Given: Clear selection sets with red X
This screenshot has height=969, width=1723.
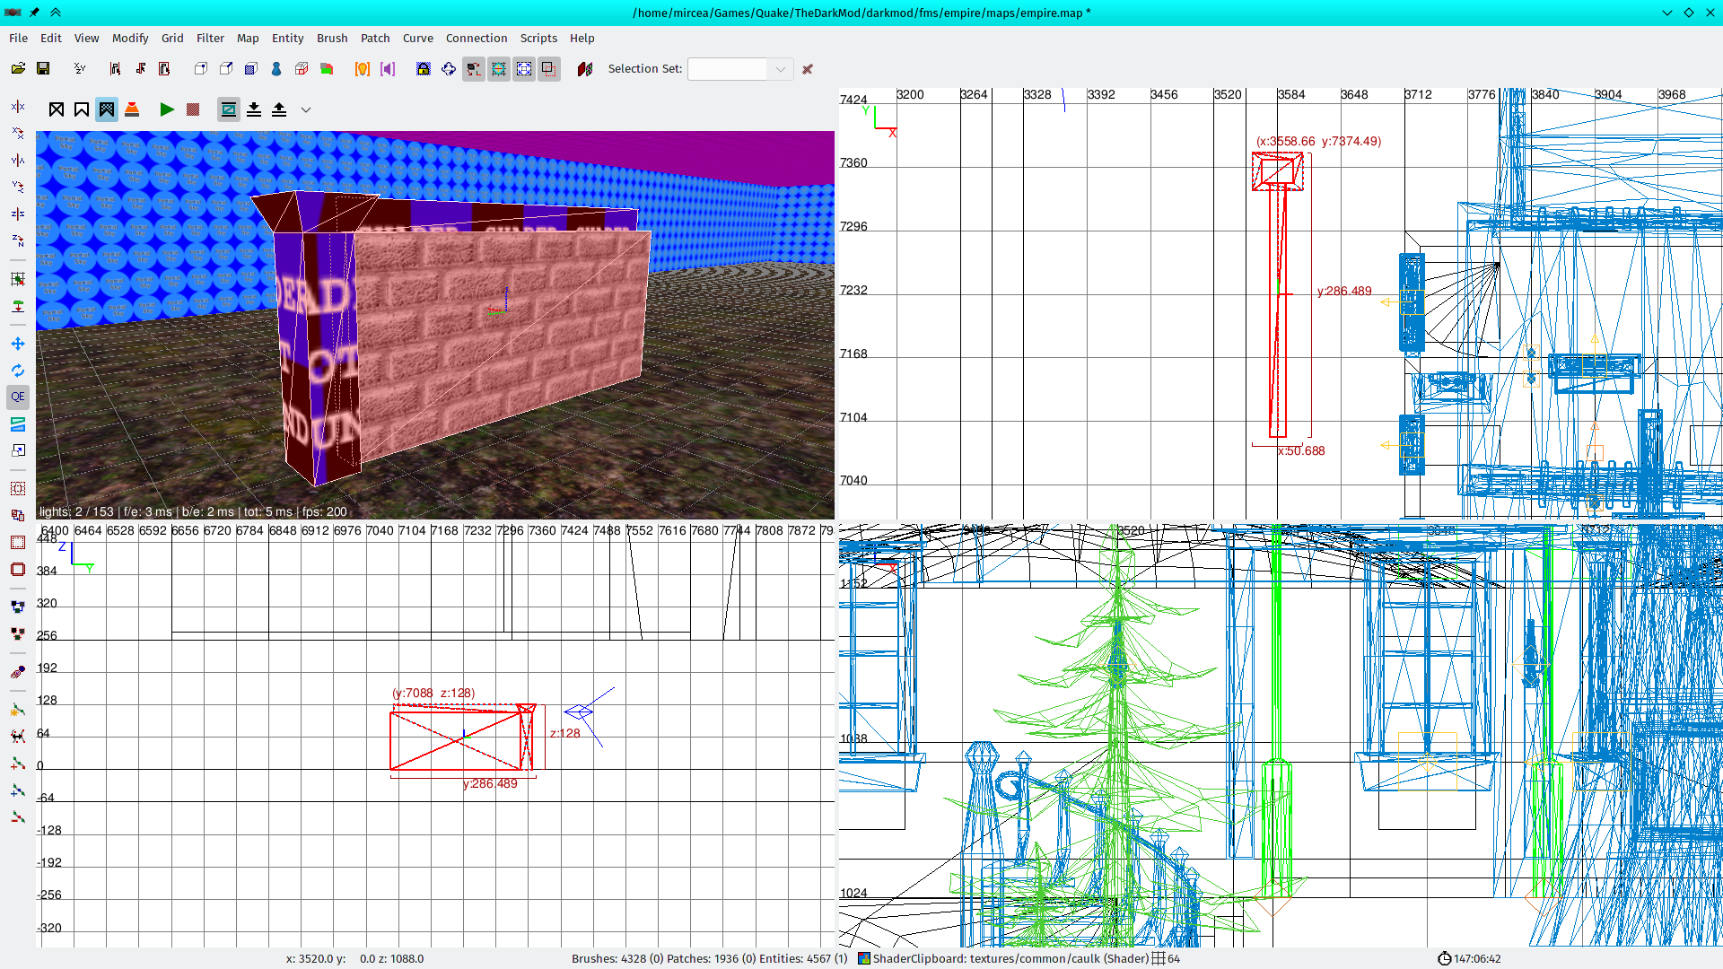Looking at the screenshot, I should [808, 69].
